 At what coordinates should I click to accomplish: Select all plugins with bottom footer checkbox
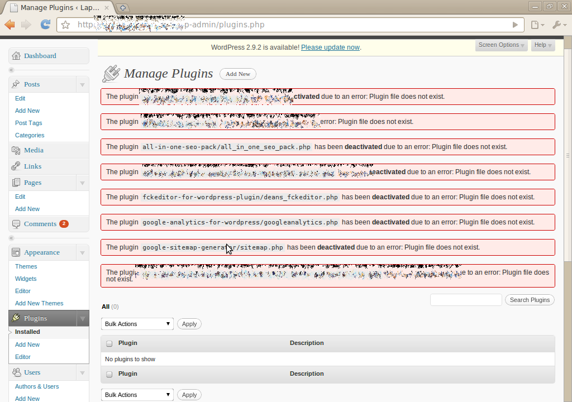(109, 374)
